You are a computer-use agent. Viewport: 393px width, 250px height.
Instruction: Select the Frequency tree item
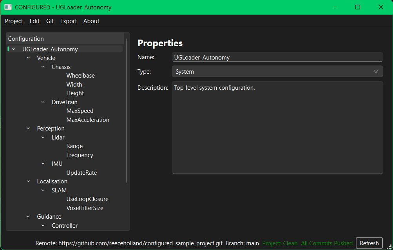pos(80,155)
